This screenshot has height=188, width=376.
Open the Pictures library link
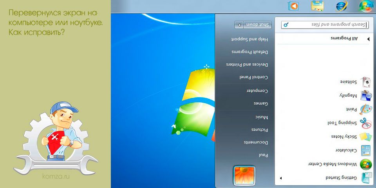[x=260, y=130]
